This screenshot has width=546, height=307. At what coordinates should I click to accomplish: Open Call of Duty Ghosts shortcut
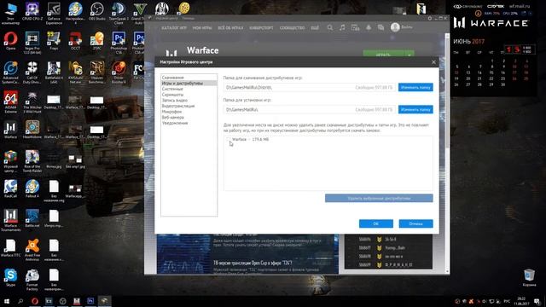click(x=32, y=72)
